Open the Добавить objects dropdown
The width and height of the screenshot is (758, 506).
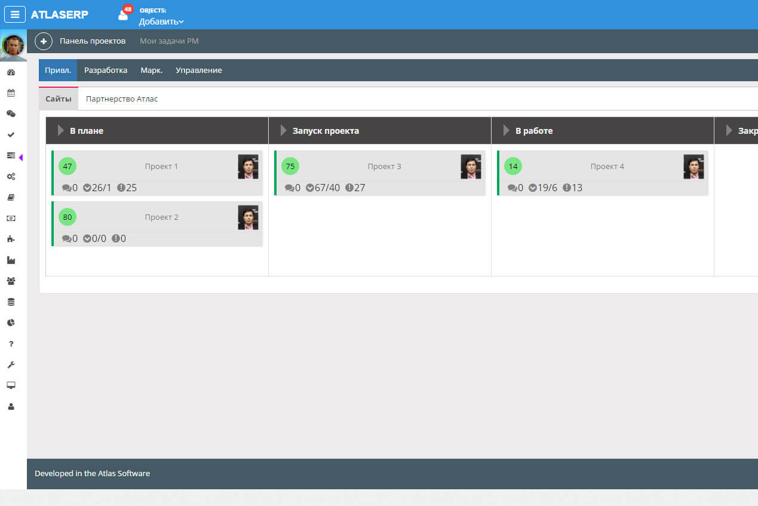point(161,22)
